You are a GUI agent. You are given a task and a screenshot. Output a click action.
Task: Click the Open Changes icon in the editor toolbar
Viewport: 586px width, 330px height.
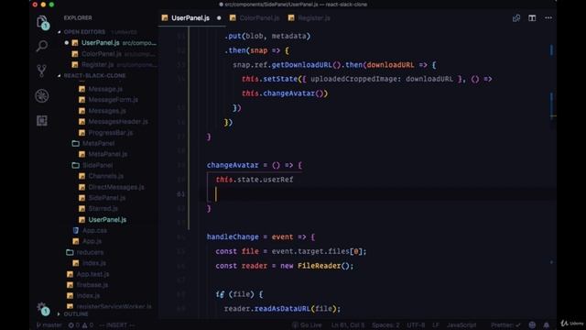click(516, 18)
